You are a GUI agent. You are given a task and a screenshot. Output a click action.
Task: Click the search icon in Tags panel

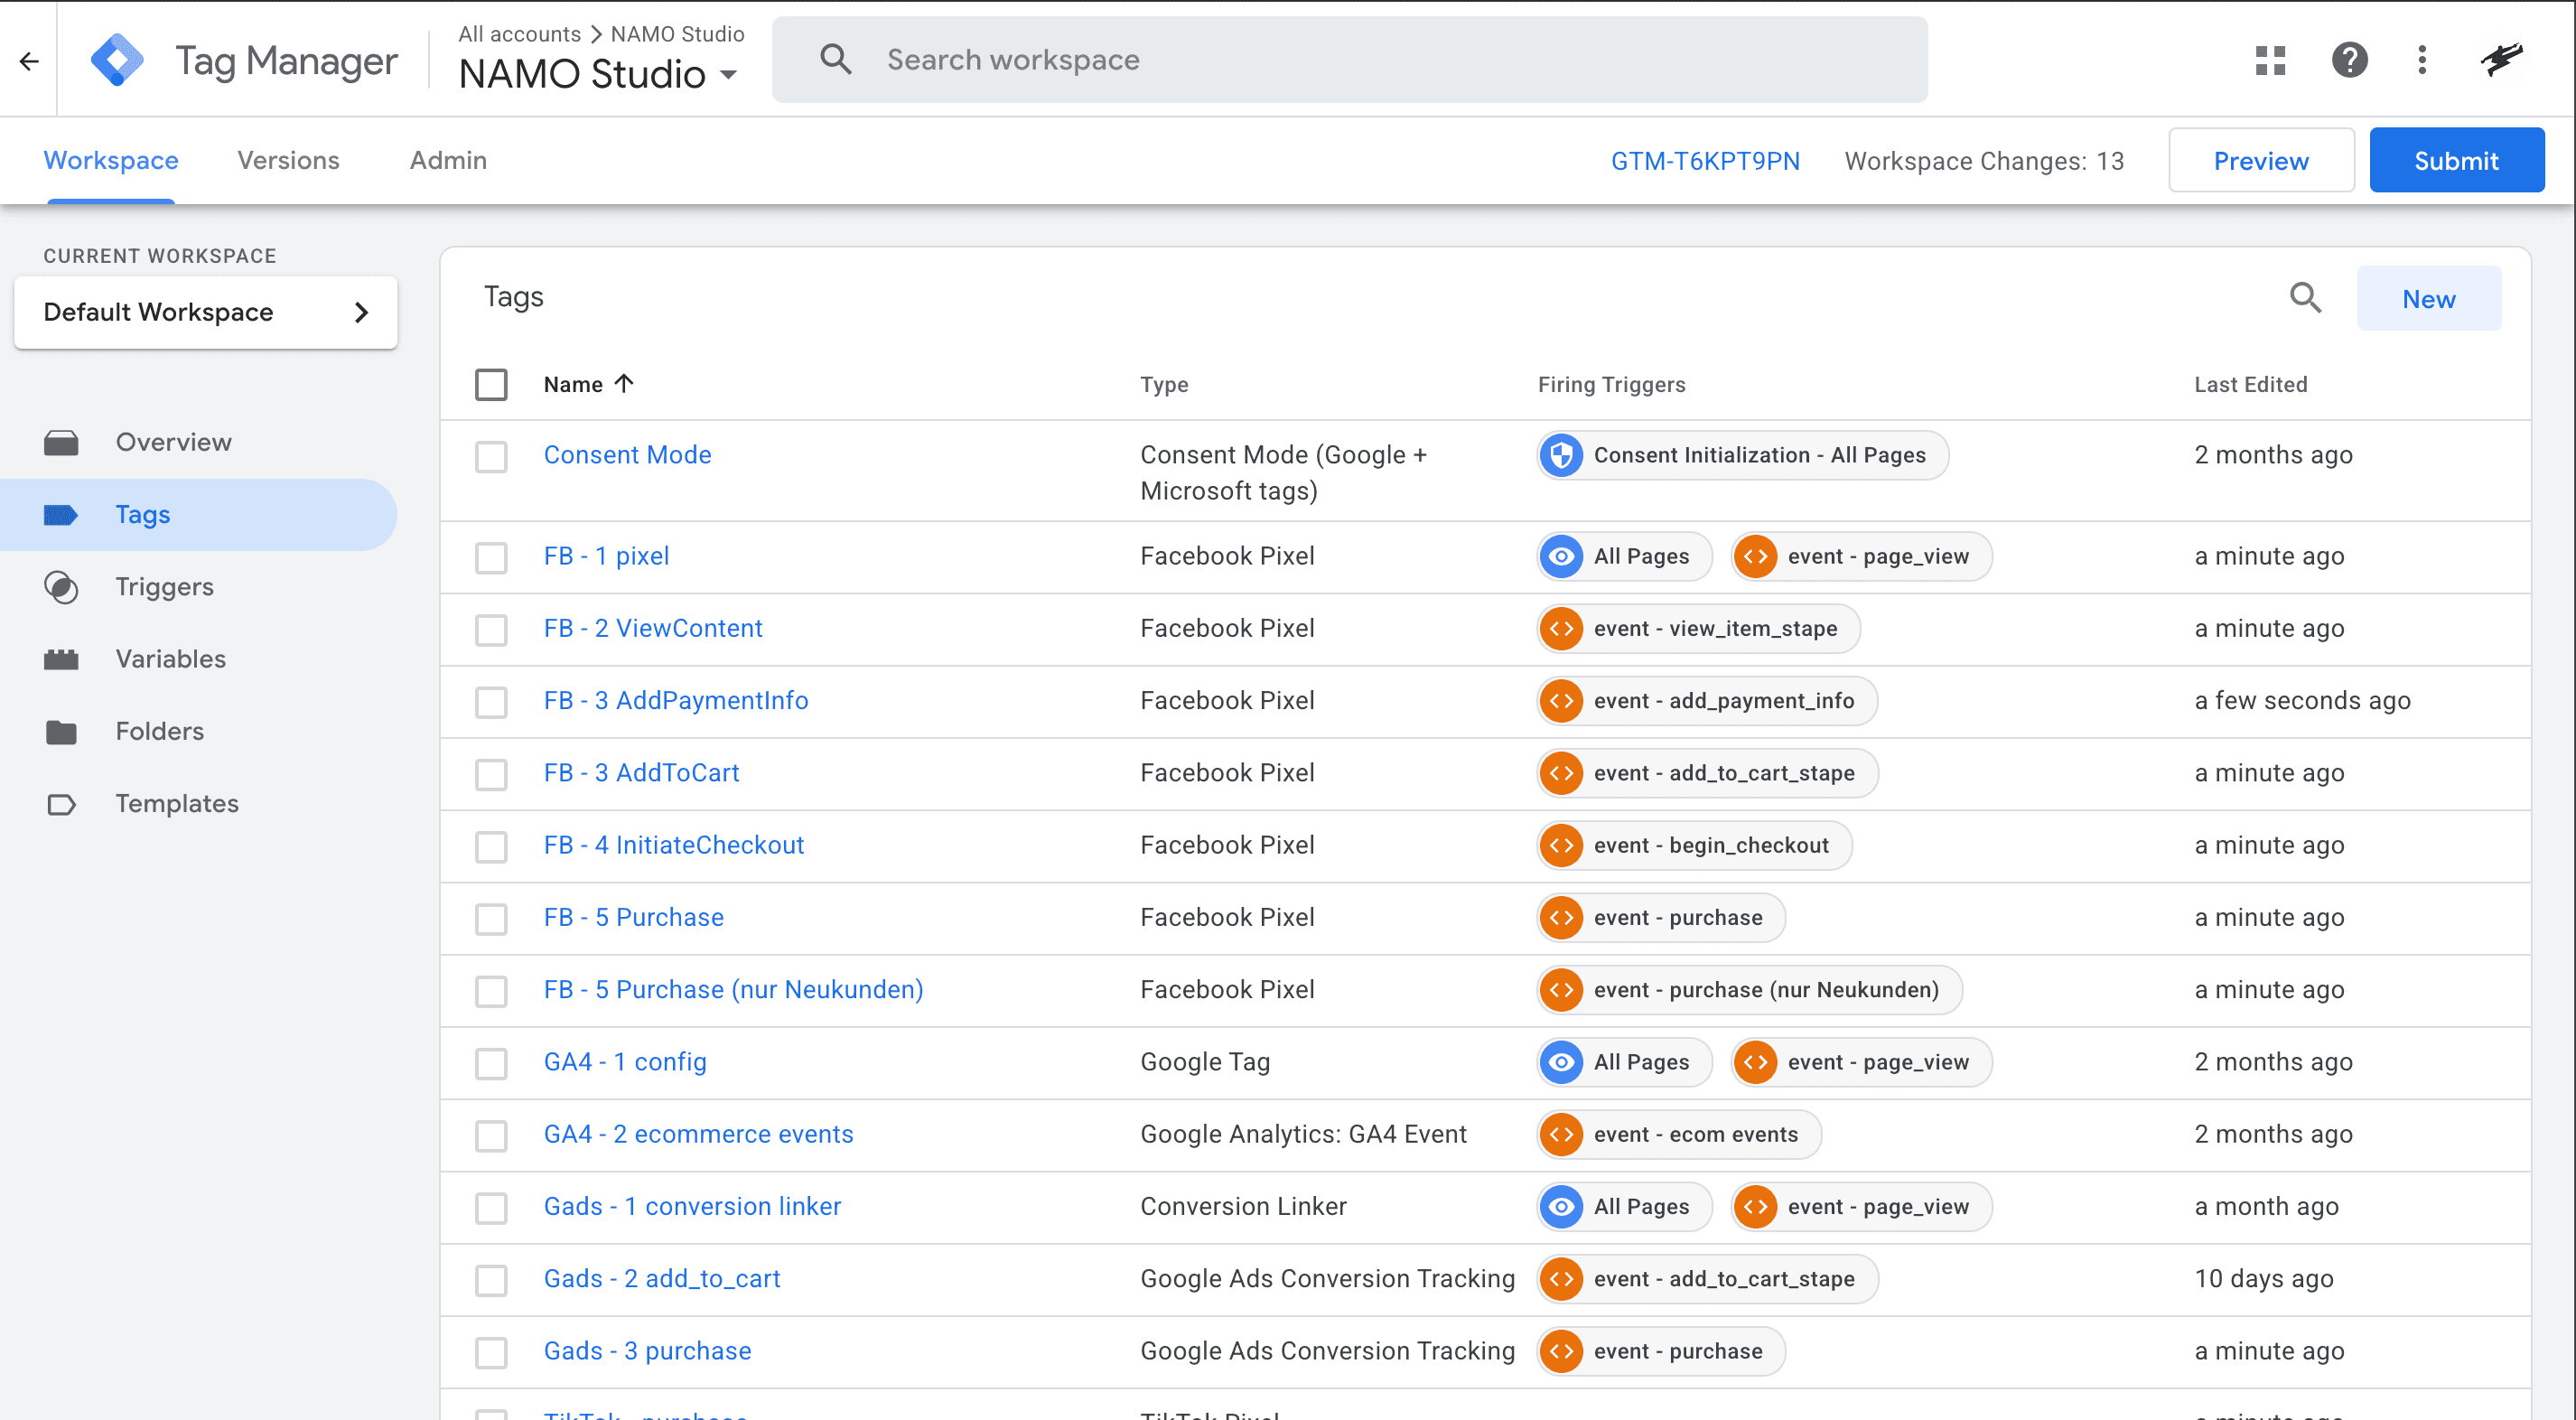tap(2305, 298)
